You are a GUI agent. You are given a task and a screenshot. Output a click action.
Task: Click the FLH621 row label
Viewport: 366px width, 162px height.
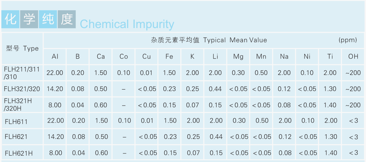16,137
